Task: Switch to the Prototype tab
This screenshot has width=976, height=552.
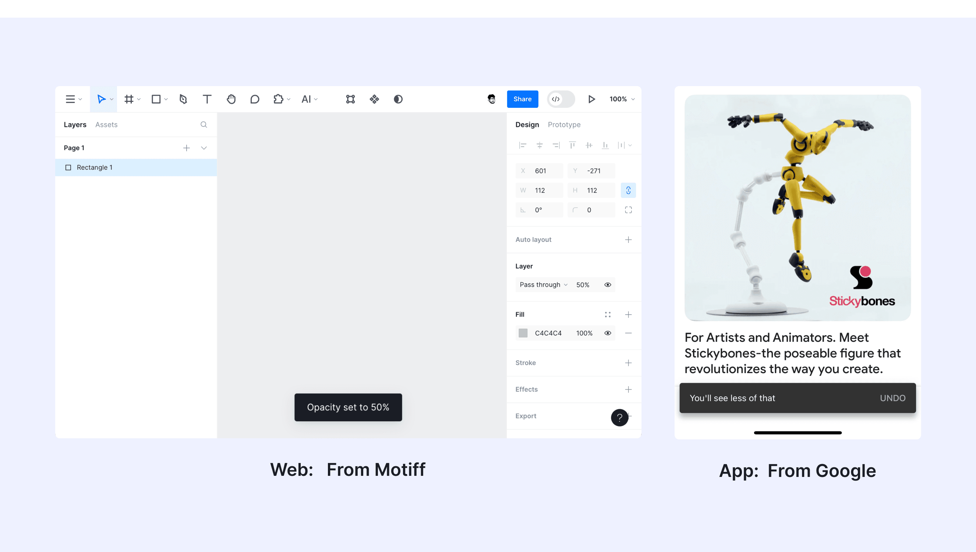Action: [x=564, y=125]
